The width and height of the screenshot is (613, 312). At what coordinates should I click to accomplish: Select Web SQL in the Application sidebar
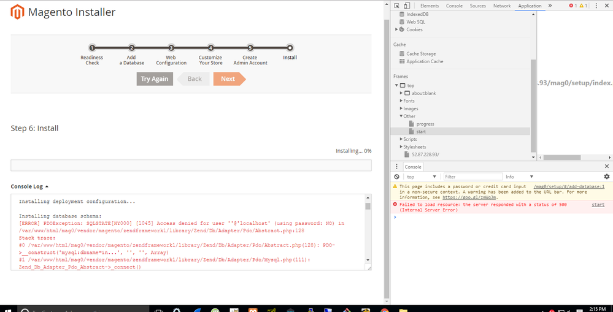tap(415, 22)
